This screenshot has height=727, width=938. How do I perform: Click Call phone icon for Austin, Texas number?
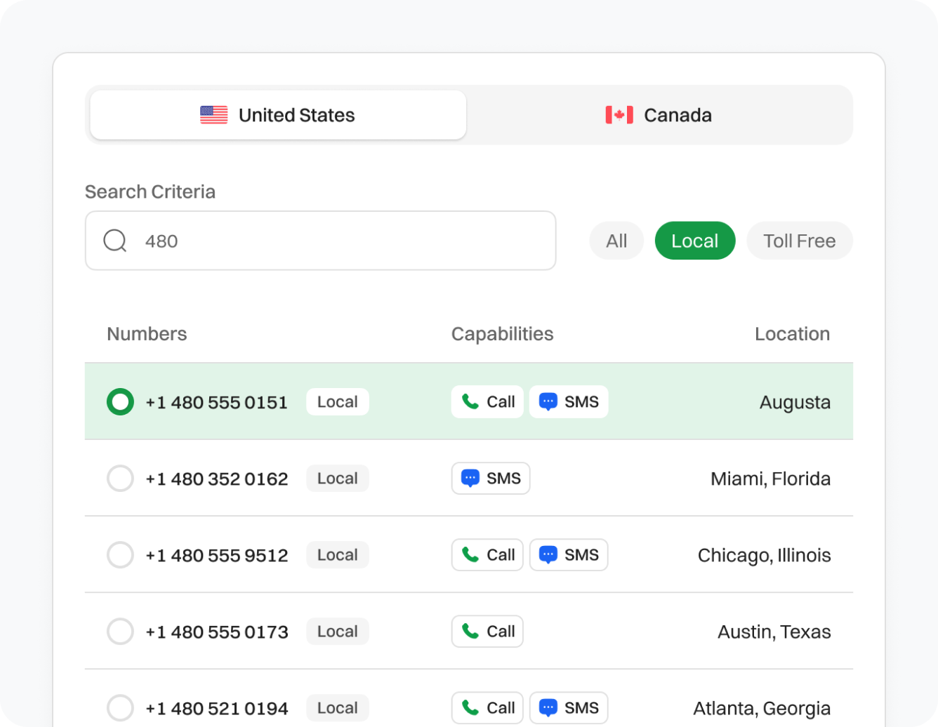(x=470, y=632)
